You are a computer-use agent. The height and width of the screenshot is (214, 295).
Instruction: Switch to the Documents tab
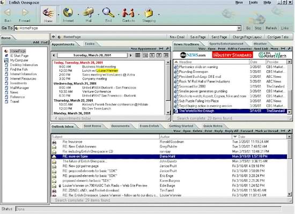120,126
